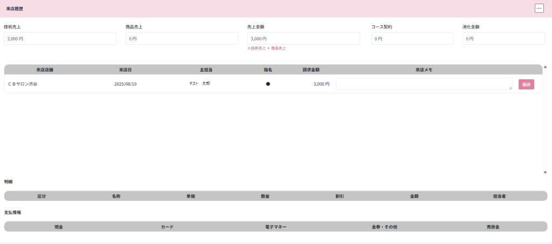Click the 消化金額 amount field

coord(503,39)
